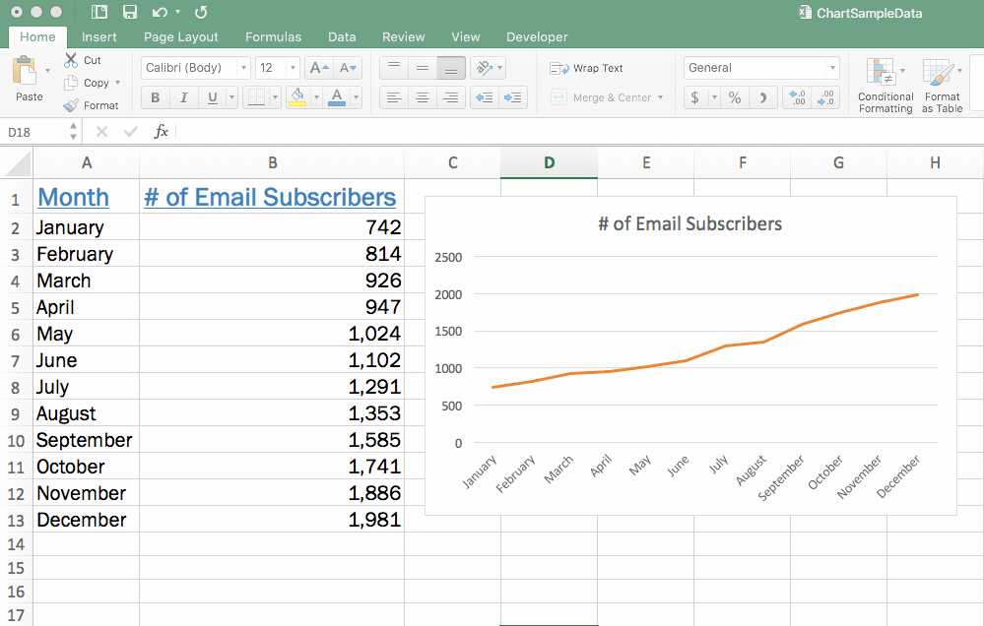
Task: Open the Developer ribbon tab
Action: coord(537,36)
